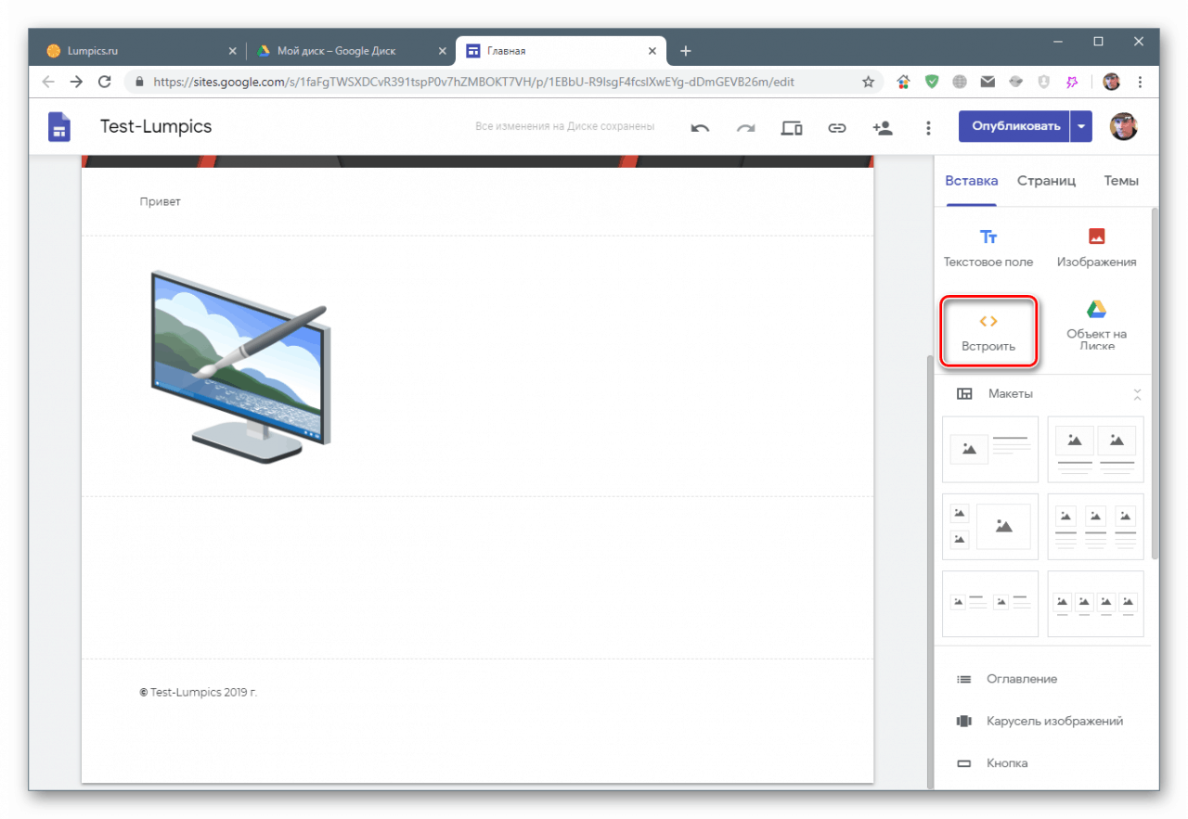
Task: Open the Темы panel tab
Action: click(x=1121, y=181)
